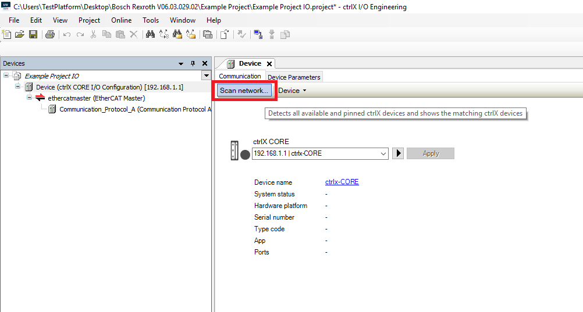Screen dimensions: 583x312
Task: Close the Device editor tab
Action: (x=269, y=64)
